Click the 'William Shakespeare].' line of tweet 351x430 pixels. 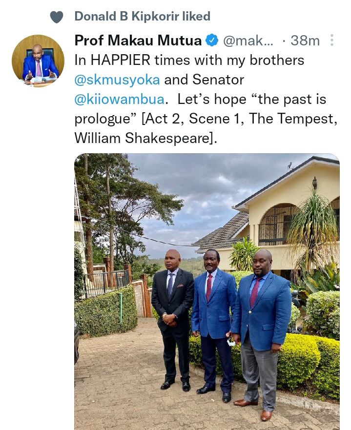[146, 138]
